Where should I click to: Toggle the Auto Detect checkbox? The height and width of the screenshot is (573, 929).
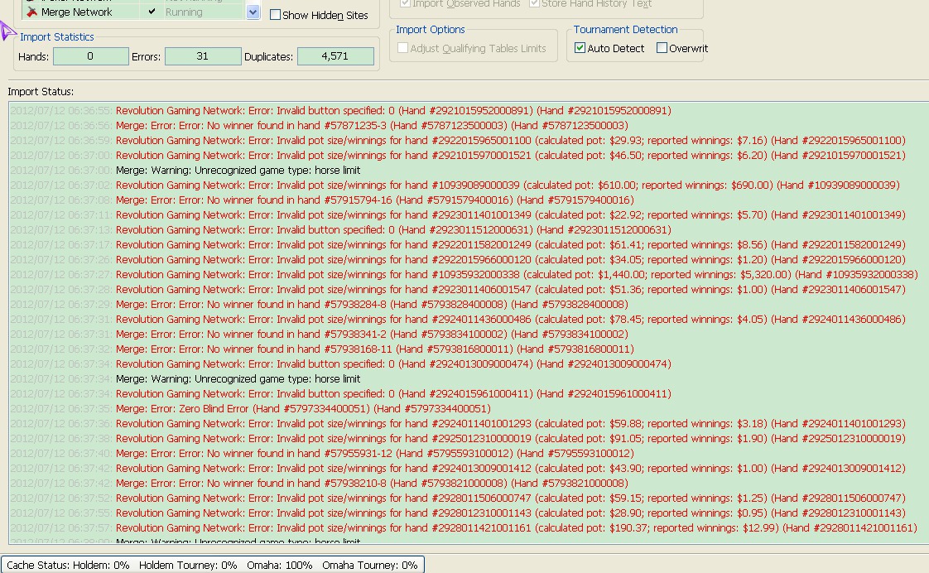580,48
